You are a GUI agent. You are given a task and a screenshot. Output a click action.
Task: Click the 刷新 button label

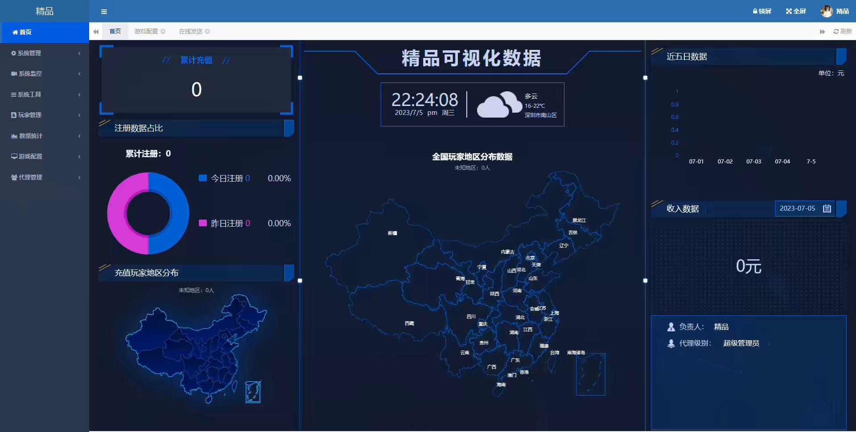click(x=846, y=32)
